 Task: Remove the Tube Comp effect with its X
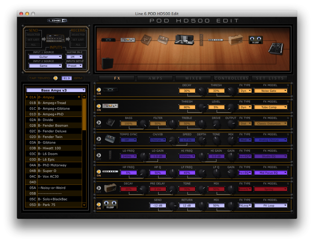(288, 102)
